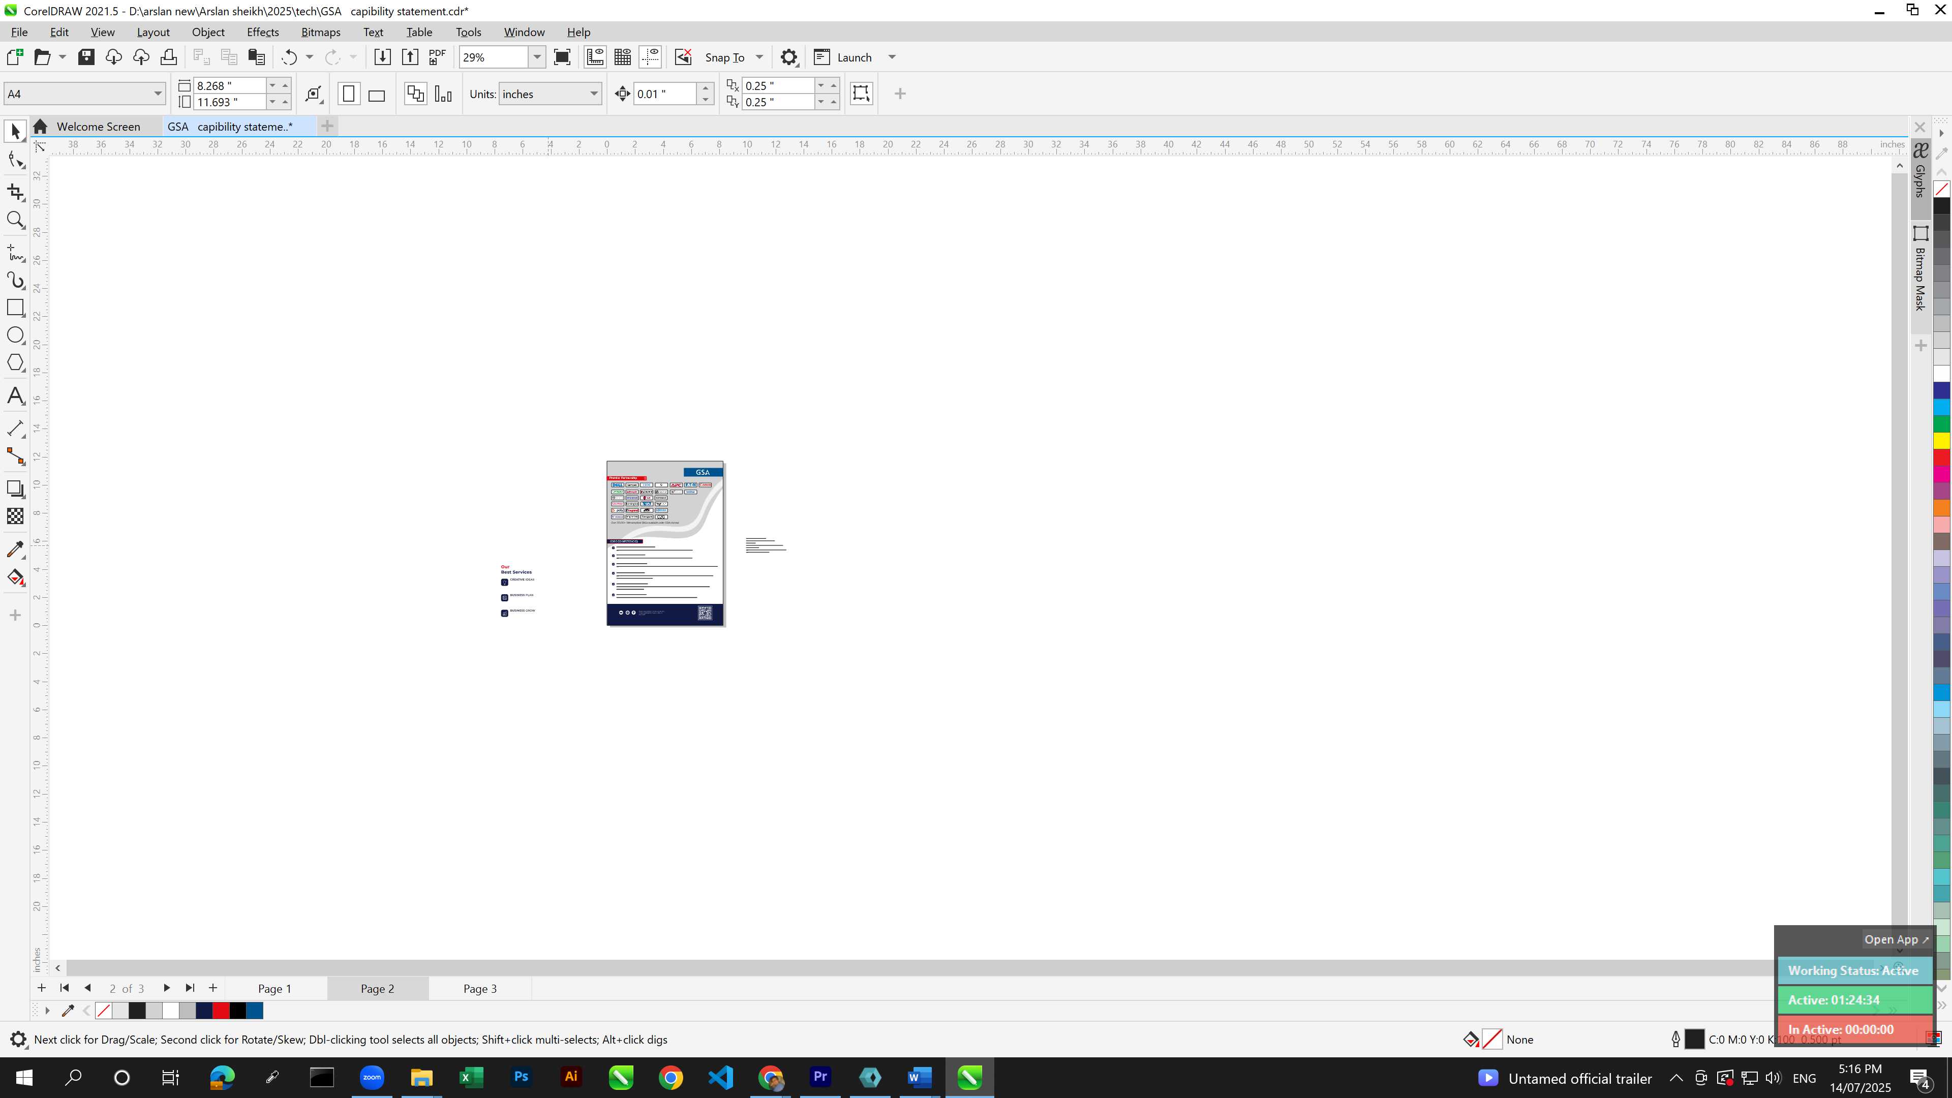Image resolution: width=1952 pixels, height=1098 pixels.
Task: Open the zoom level dropdown
Action: 537,57
